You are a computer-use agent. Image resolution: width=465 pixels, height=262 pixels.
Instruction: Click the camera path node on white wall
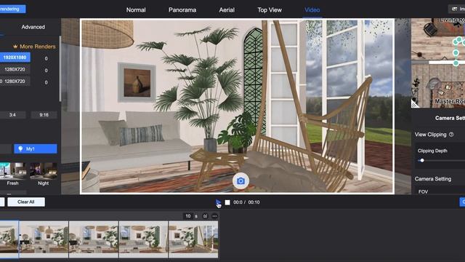456,63
